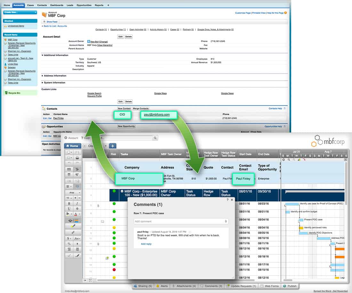352x293 pixels.
Task: Click the Gantt zoom magnifier icon
Action: 289,160
